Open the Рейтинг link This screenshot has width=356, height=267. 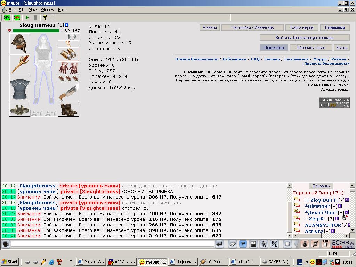339,59
